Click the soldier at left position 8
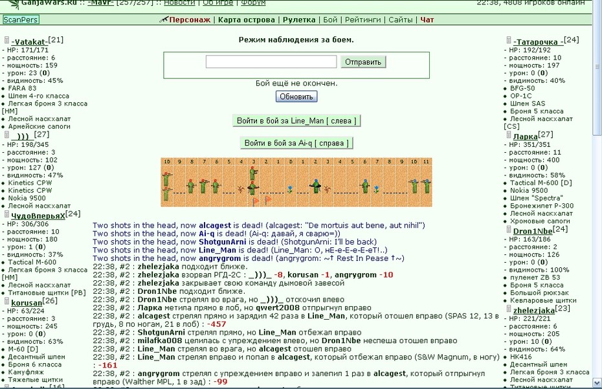Screen dimensions: 602x389 coord(192,186)
